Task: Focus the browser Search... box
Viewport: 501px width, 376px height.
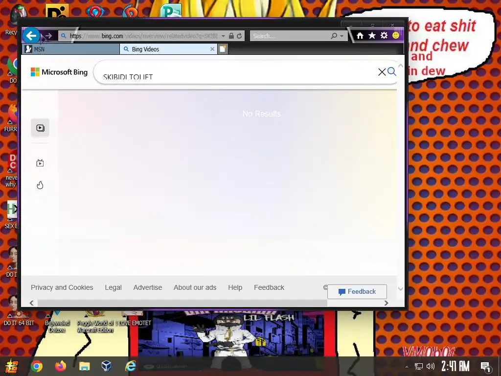Action: tap(290, 36)
